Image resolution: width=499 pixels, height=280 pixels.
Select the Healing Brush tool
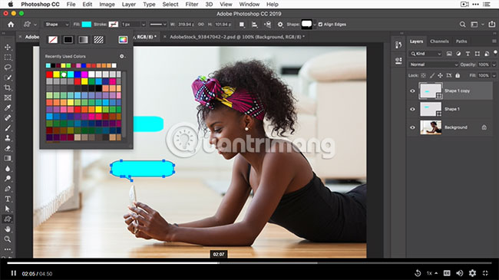8,117
